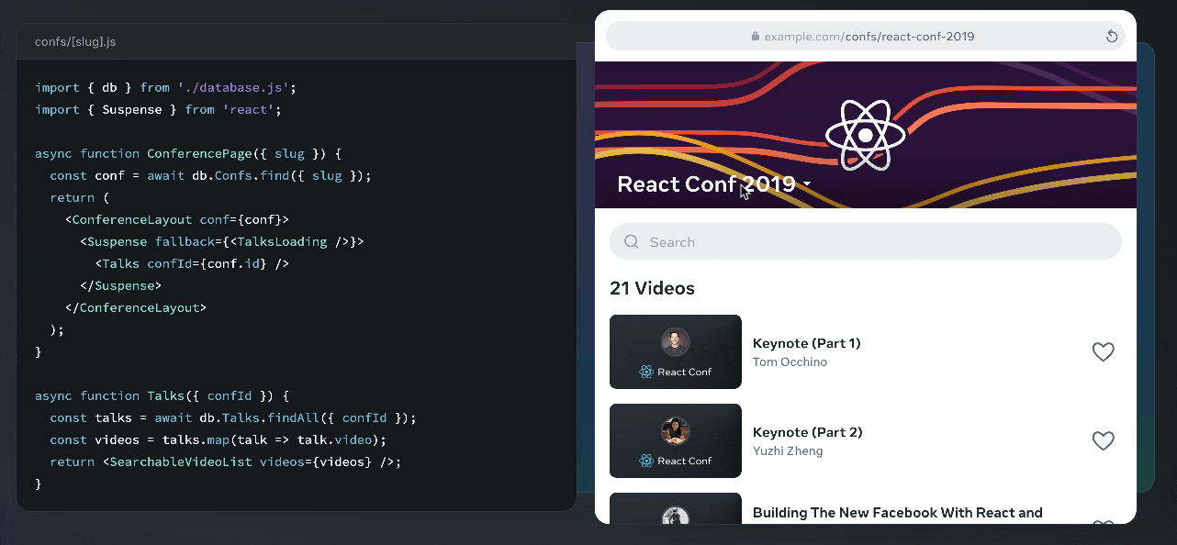
Task: Open the Keynote (Part 1) video thumbnail
Action: point(676,351)
